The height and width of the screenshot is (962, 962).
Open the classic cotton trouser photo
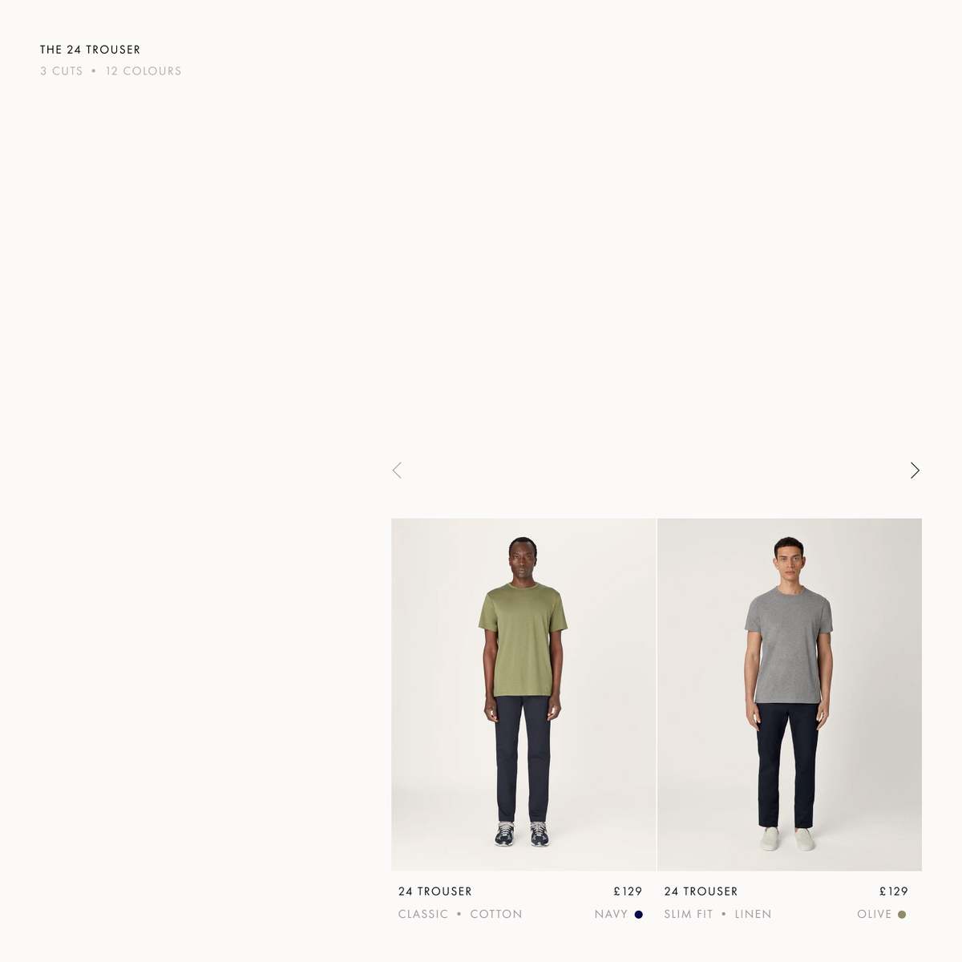point(523,694)
